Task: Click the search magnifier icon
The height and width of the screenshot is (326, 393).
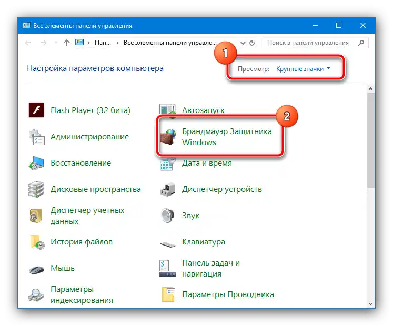Action: pyautogui.click(x=361, y=43)
